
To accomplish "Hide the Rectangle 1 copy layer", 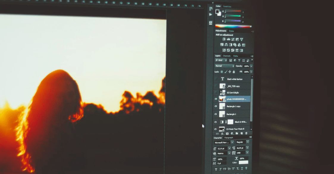I will 216,106.
